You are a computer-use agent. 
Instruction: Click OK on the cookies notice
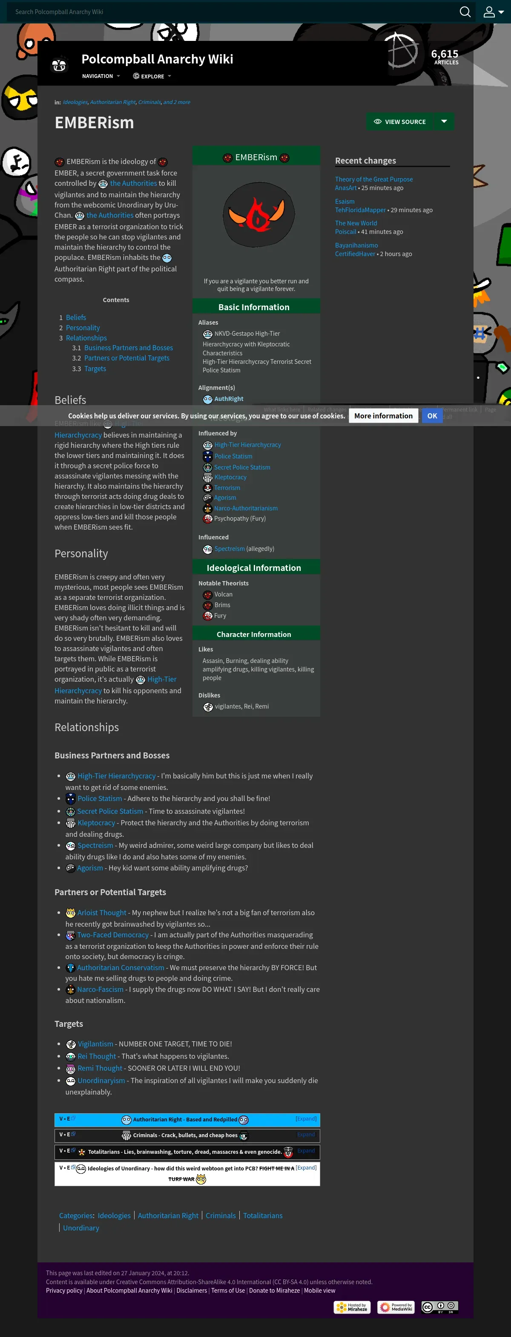coord(432,416)
